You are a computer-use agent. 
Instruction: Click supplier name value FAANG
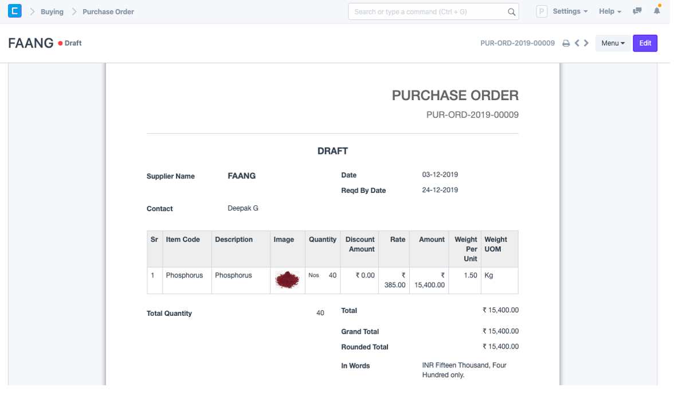pyautogui.click(x=242, y=176)
